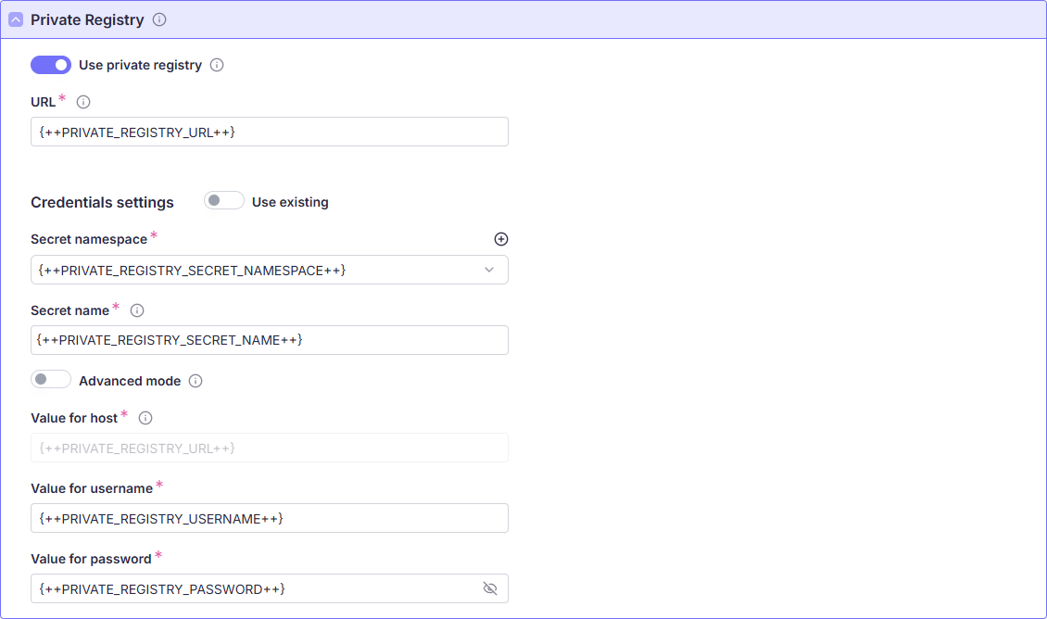Click the info icon beside Secret name

(x=137, y=310)
